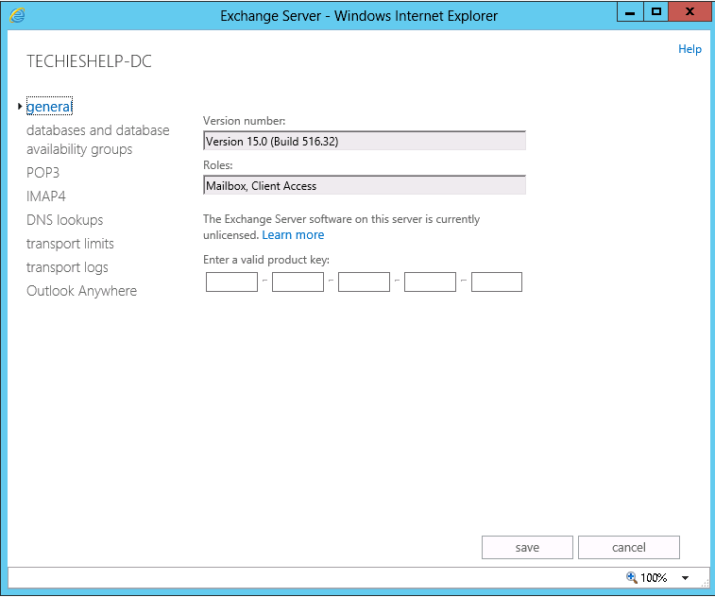Click the TECHIESHELP-DC server name heading
The width and height of the screenshot is (715, 597).
[x=89, y=61]
